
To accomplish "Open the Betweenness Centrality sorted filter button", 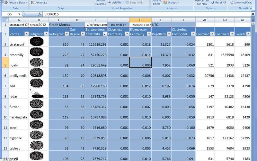I will point(105,34).
